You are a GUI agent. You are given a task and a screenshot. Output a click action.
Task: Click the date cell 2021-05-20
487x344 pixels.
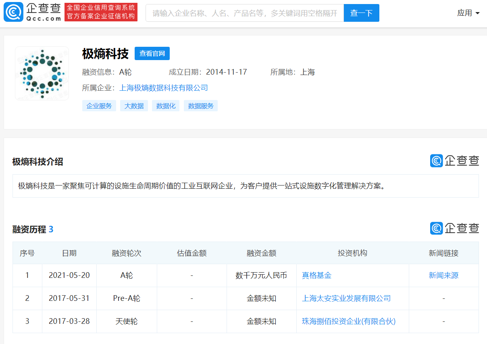pos(69,275)
